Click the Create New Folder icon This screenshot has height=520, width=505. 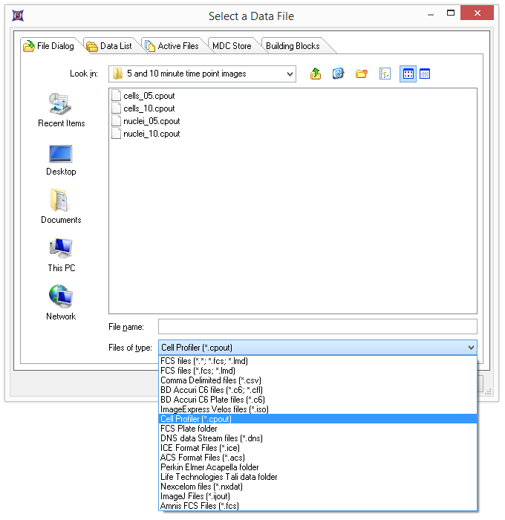[x=362, y=74]
